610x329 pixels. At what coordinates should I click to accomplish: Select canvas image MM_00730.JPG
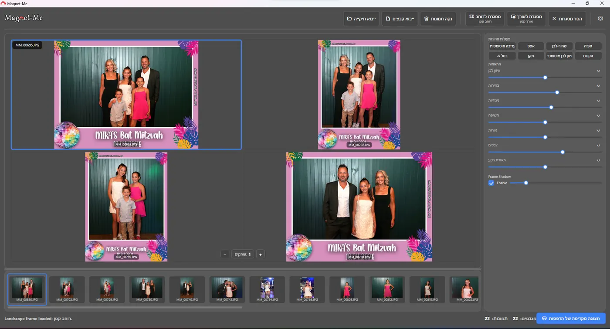(x=359, y=207)
